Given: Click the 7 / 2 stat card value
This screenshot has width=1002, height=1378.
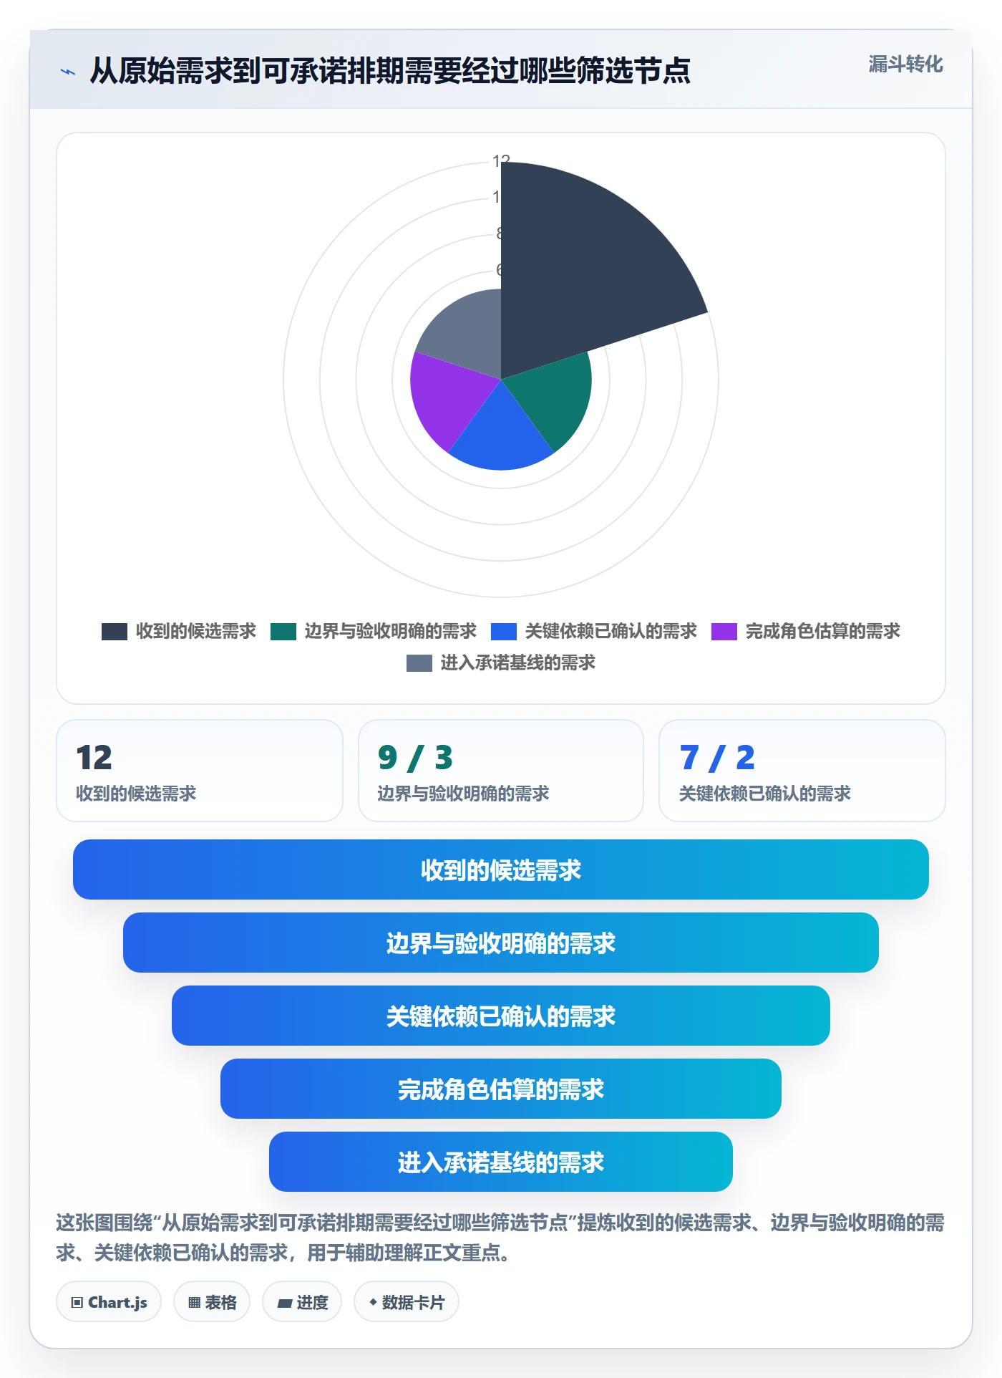Looking at the screenshot, I should tap(717, 758).
